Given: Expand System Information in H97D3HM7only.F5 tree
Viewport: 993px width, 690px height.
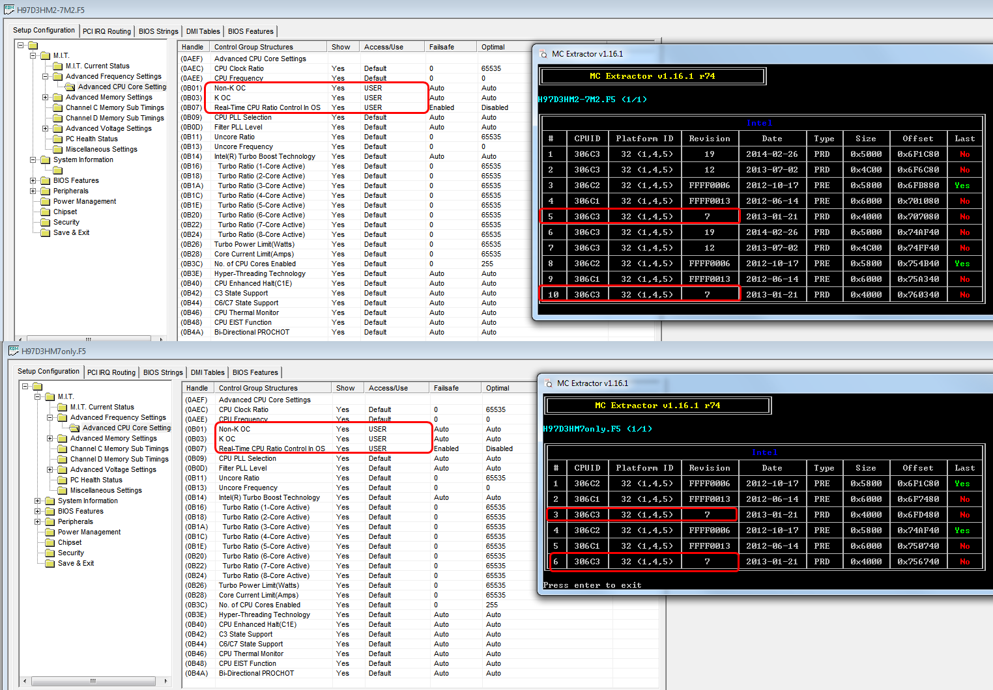Looking at the screenshot, I should pos(38,501).
